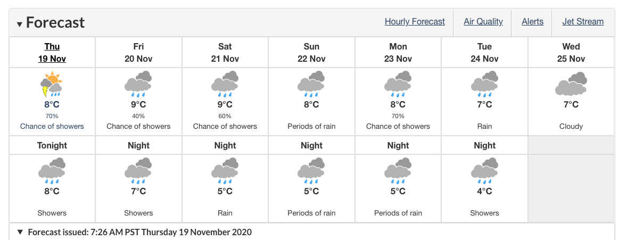Collapse the Forecast issued details arrow
Viewport: 627px width, 240px height.
pyautogui.click(x=20, y=232)
